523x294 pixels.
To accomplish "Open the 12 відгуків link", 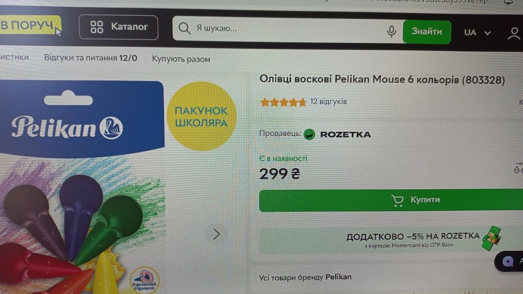I will point(328,101).
